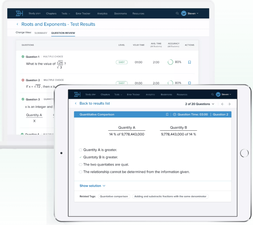This screenshot has height=225, width=253.
Task: Bookmark Question 2 in the results list
Action: (190, 83)
